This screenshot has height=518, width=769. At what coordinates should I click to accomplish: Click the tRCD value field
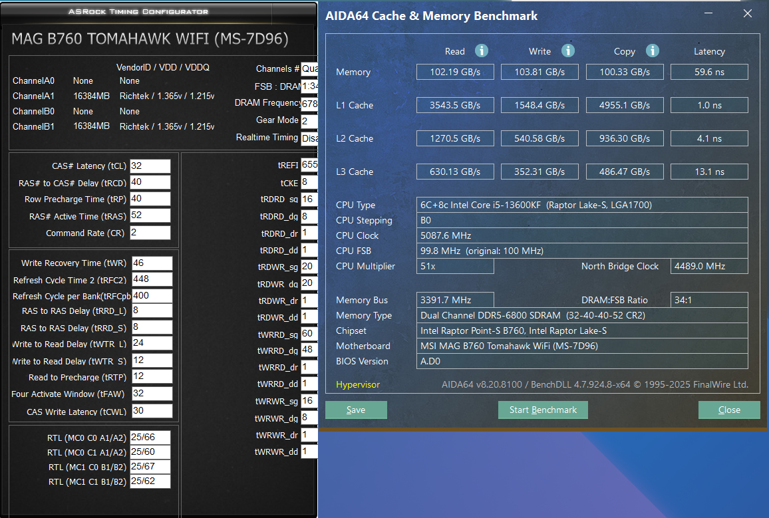coord(150,182)
